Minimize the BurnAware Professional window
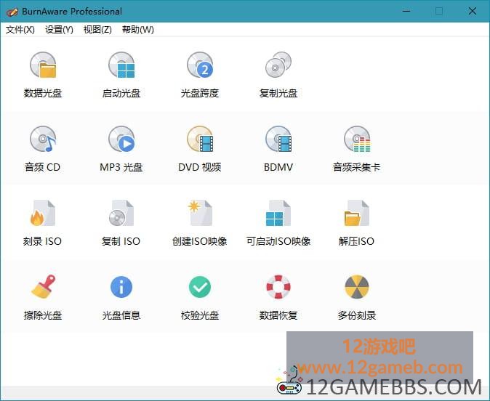490x401 pixels. [406, 11]
